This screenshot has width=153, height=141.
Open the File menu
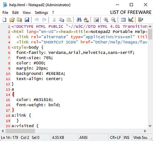[x=5, y=13]
